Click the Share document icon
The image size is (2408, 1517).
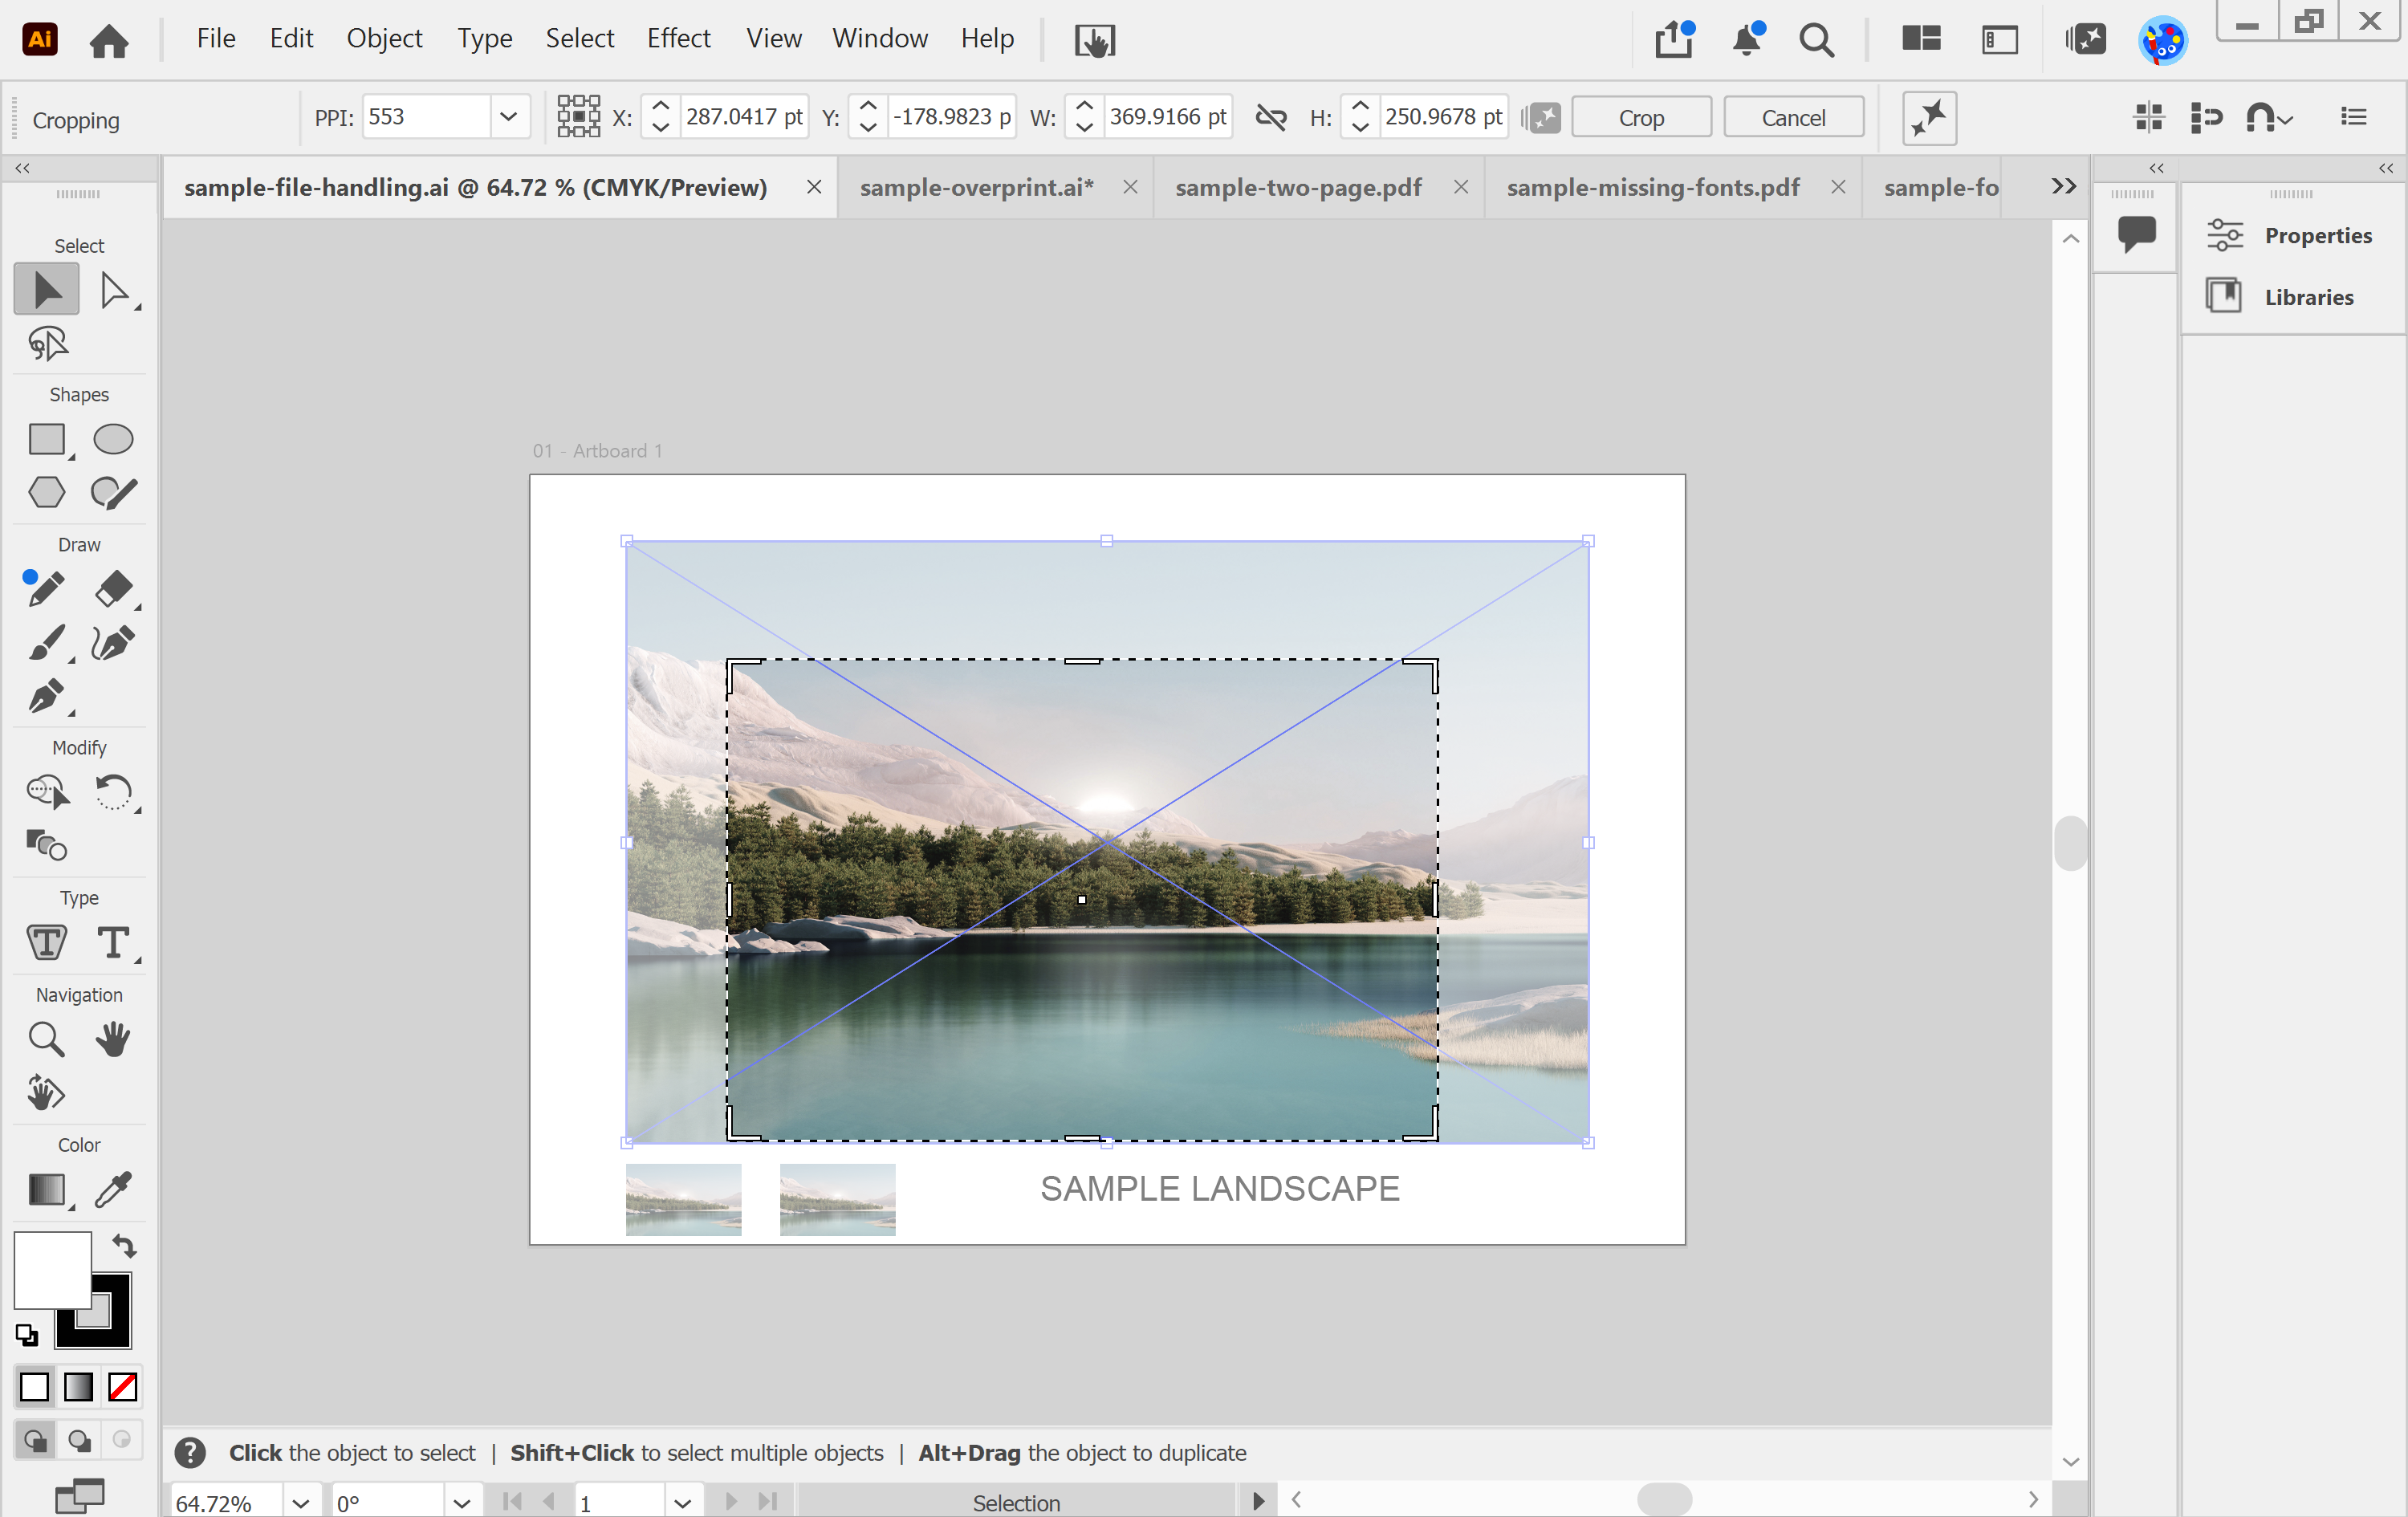pyautogui.click(x=1674, y=40)
